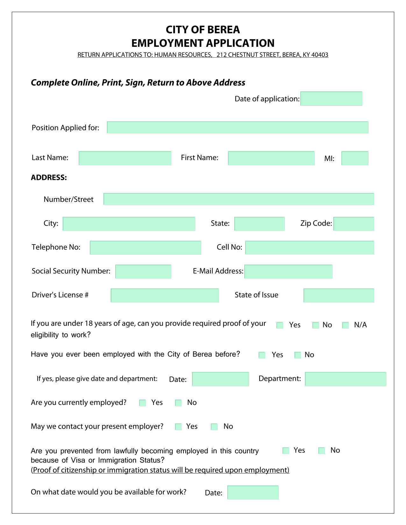Check No for contacting present employer
The width and height of the screenshot is (406, 525).
point(214,427)
